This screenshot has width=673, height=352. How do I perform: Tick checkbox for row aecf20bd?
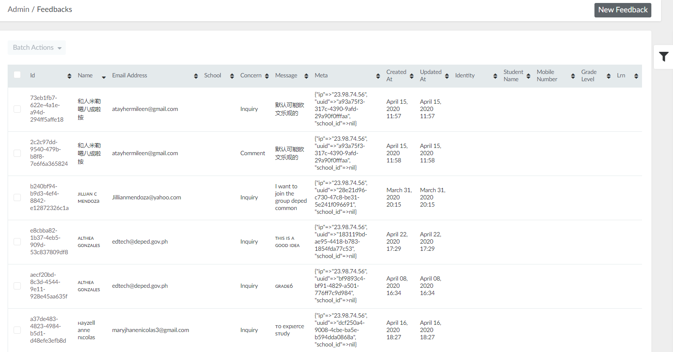[x=17, y=286]
